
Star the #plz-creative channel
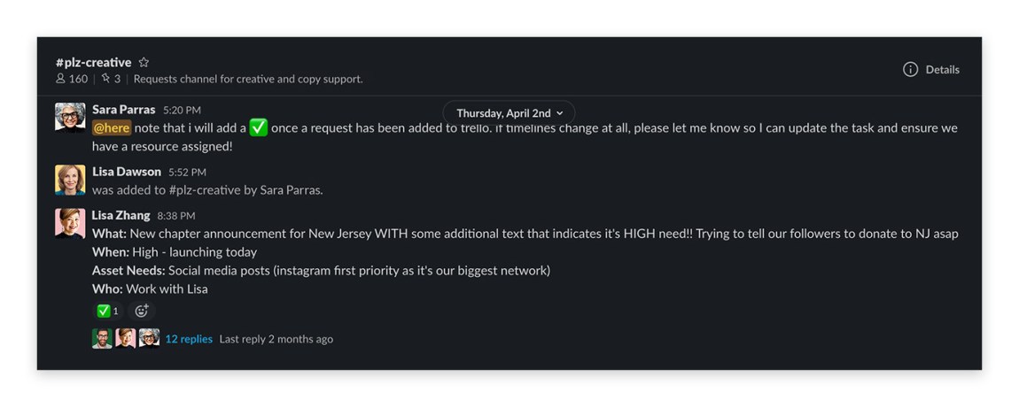144,62
